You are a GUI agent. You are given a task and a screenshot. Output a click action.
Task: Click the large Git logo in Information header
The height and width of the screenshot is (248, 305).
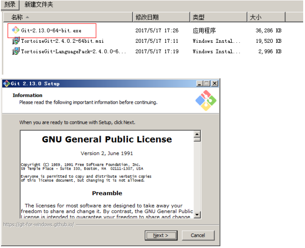click(x=206, y=101)
